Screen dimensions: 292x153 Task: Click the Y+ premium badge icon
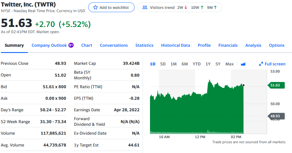(71, 45)
